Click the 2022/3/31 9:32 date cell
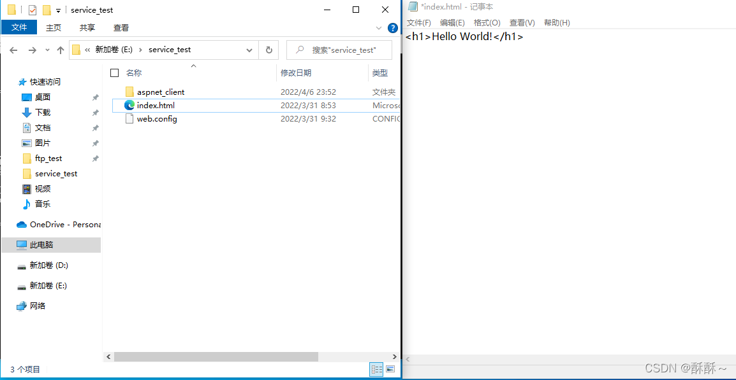Screen dimensions: 736x380 coord(308,119)
